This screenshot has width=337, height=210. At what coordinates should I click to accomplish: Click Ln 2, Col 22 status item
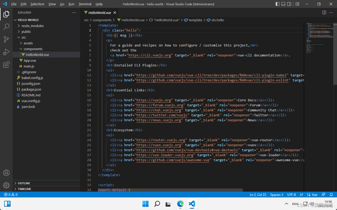tap(258, 195)
